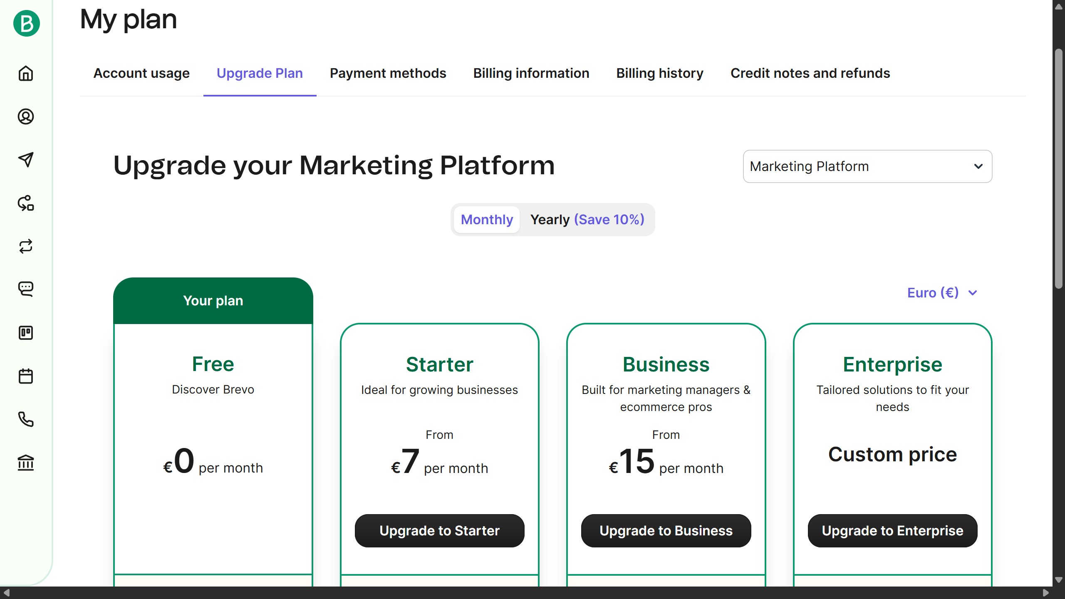
Task: Switch billing to Monthly
Action: tap(487, 220)
